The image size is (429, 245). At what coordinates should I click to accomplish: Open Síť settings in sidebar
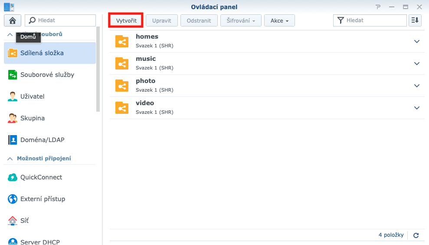pyautogui.click(x=50, y=221)
